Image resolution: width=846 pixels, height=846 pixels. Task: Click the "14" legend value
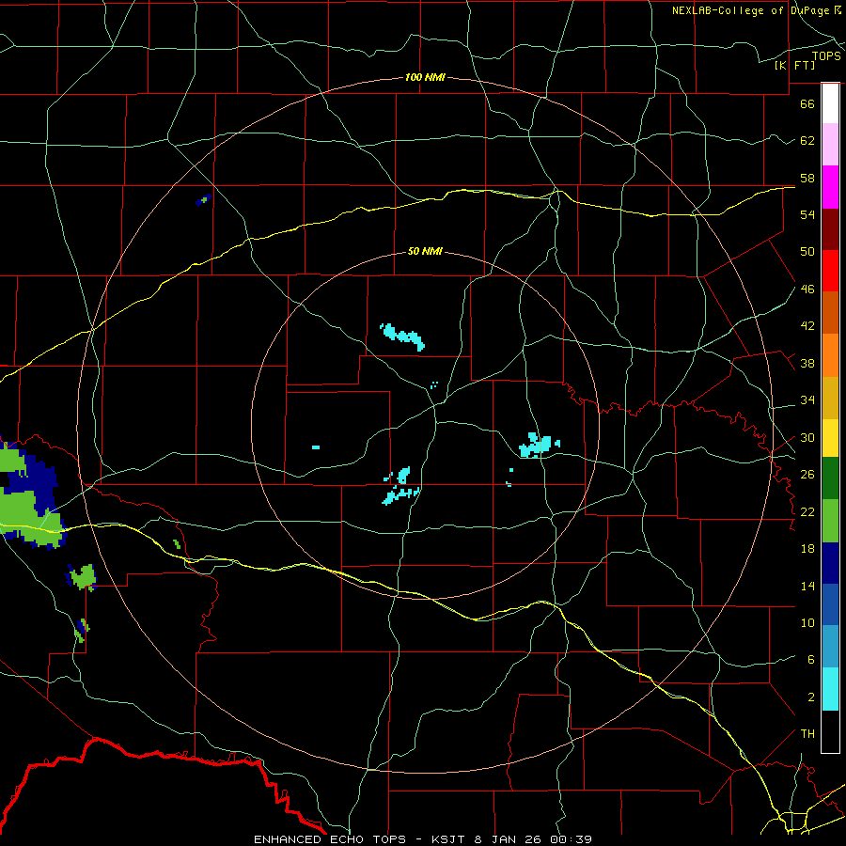[x=807, y=587]
